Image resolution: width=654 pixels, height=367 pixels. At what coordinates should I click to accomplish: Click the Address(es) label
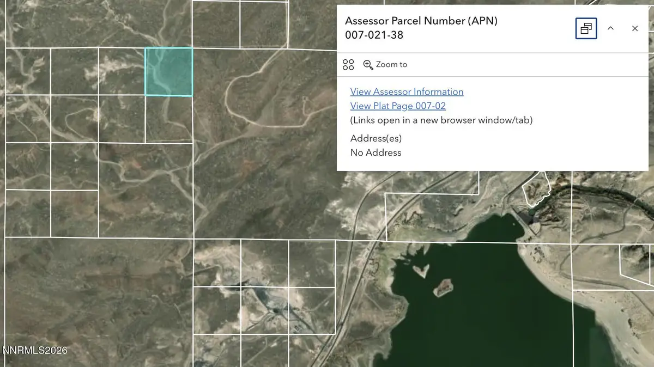[376, 138]
